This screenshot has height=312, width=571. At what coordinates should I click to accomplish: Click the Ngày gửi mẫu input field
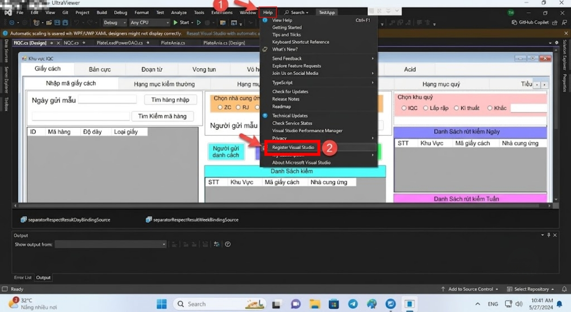point(108,100)
